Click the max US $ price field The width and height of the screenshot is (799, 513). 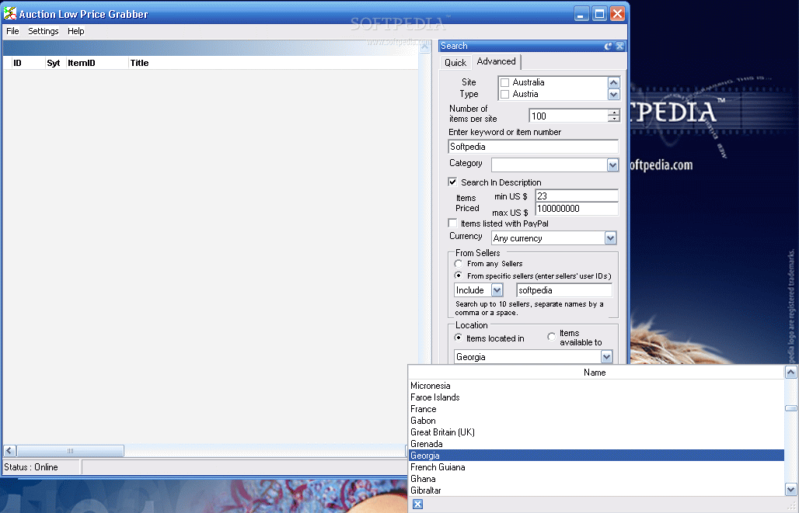577,209
